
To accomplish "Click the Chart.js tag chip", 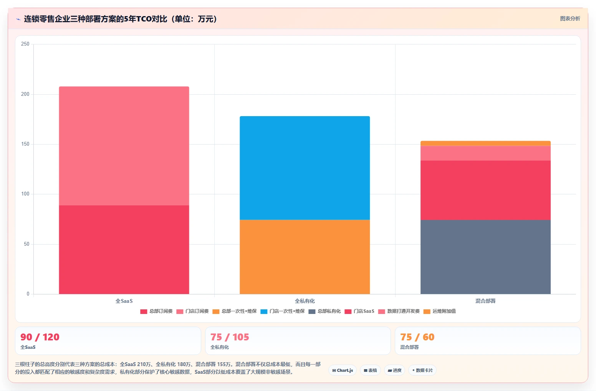I will 343,370.
